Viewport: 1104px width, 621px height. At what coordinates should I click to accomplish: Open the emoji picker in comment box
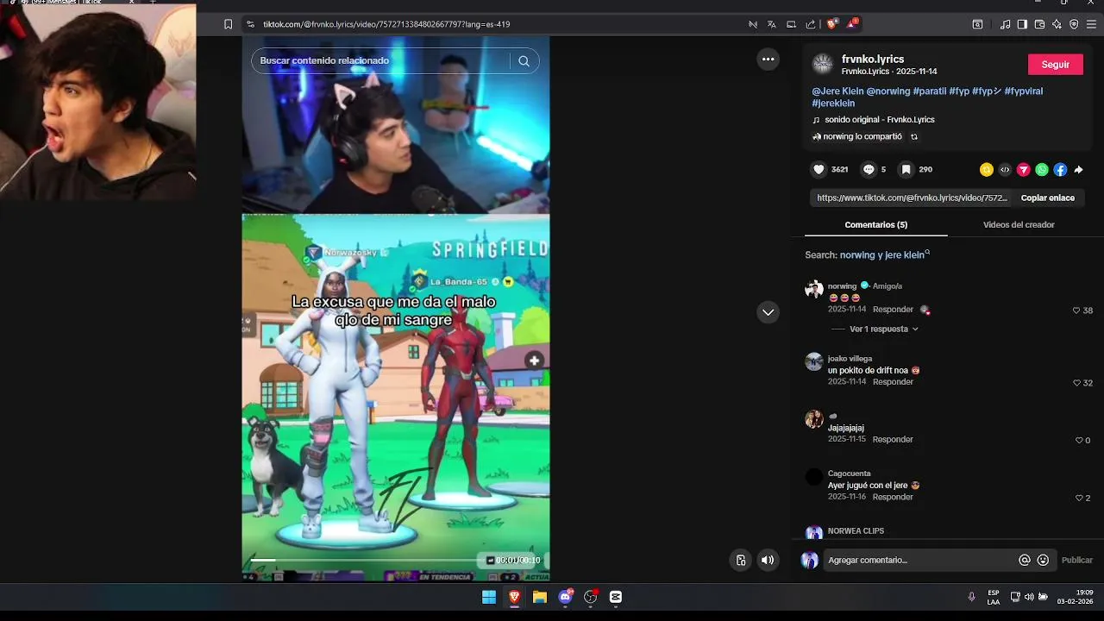coord(1043,561)
